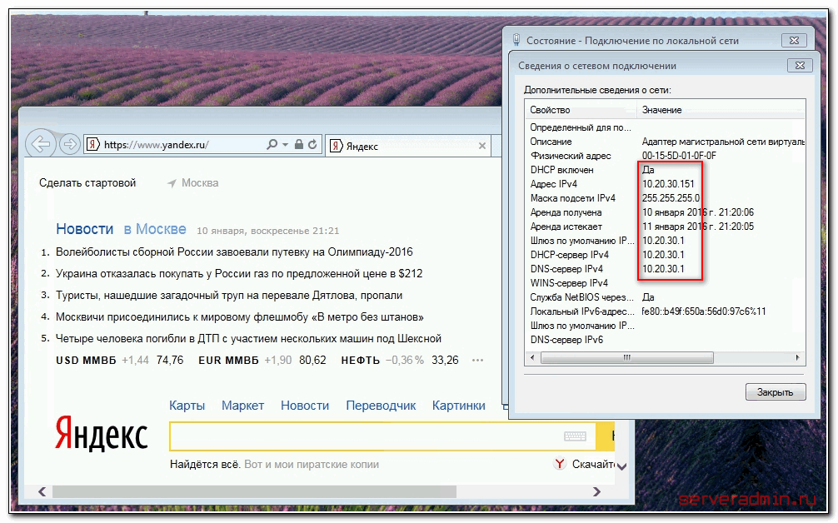
Task: Refresh the Yandex page
Action: [x=312, y=144]
